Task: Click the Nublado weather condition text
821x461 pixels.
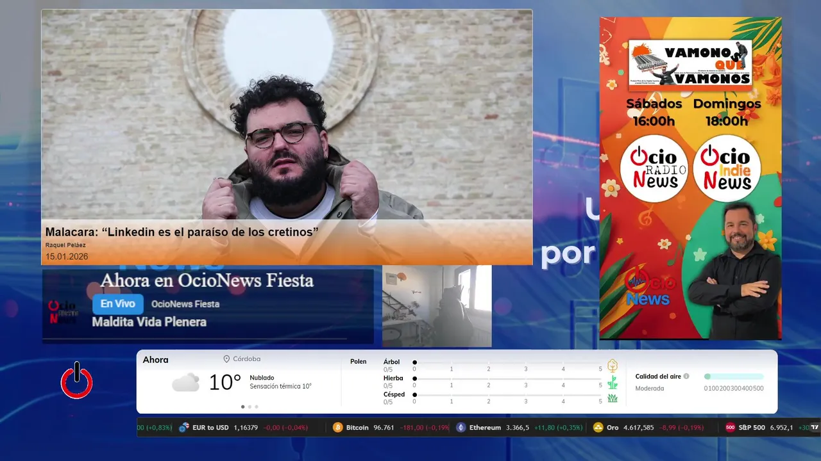Action: pyautogui.click(x=262, y=378)
